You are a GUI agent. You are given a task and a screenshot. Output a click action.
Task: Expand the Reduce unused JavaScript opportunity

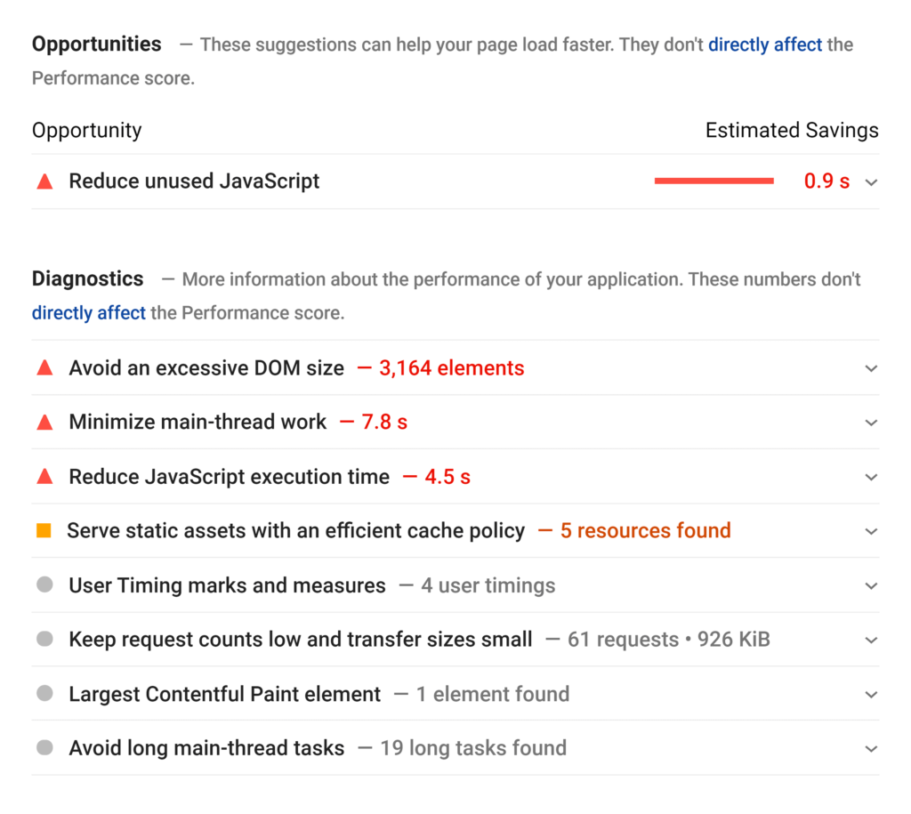pos(870,181)
